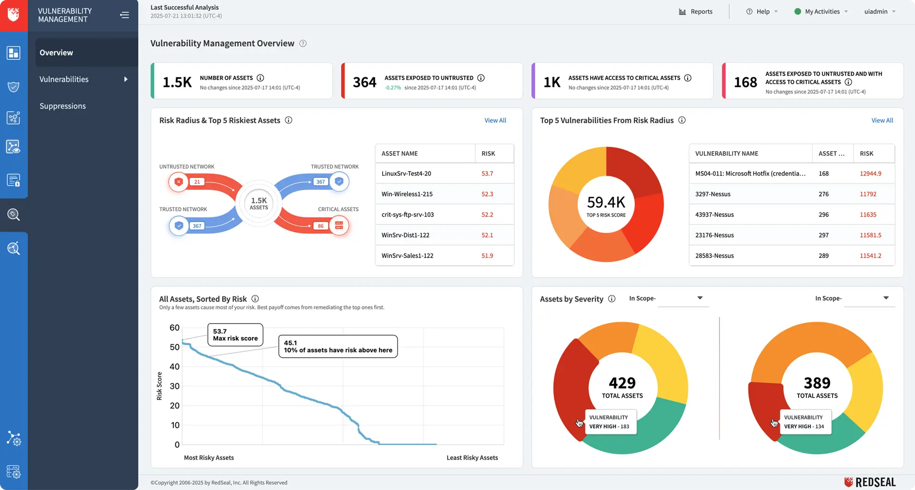Screen dimensions: 915x490
Task: Click the shield icon in the left rail
Action: click(x=13, y=87)
